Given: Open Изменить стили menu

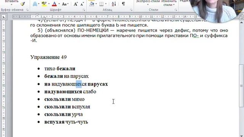Looking at the screenshot, I should pyautogui.click(x=169, y=3).
